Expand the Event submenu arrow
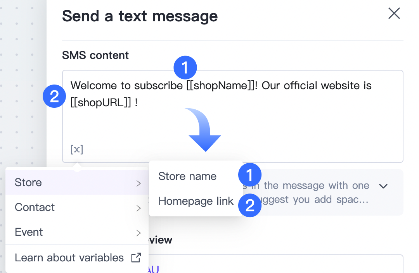The width and height of the screenshot is (419, 273). [139, 233]
